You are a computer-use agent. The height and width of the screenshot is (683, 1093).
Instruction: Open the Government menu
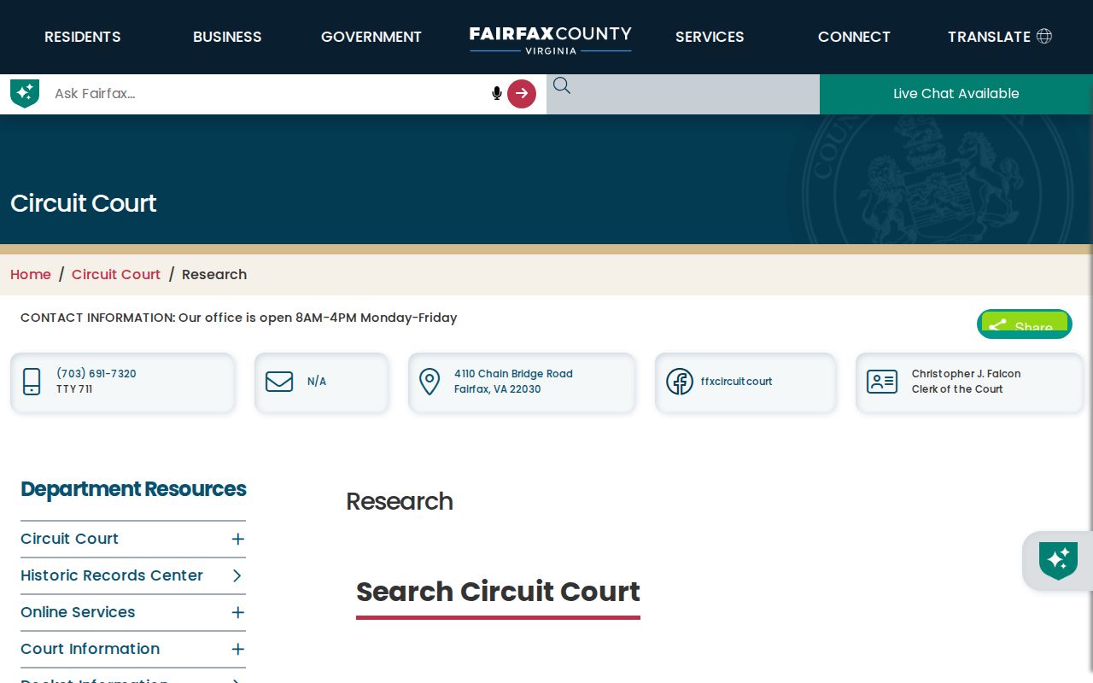pos(371,37)
